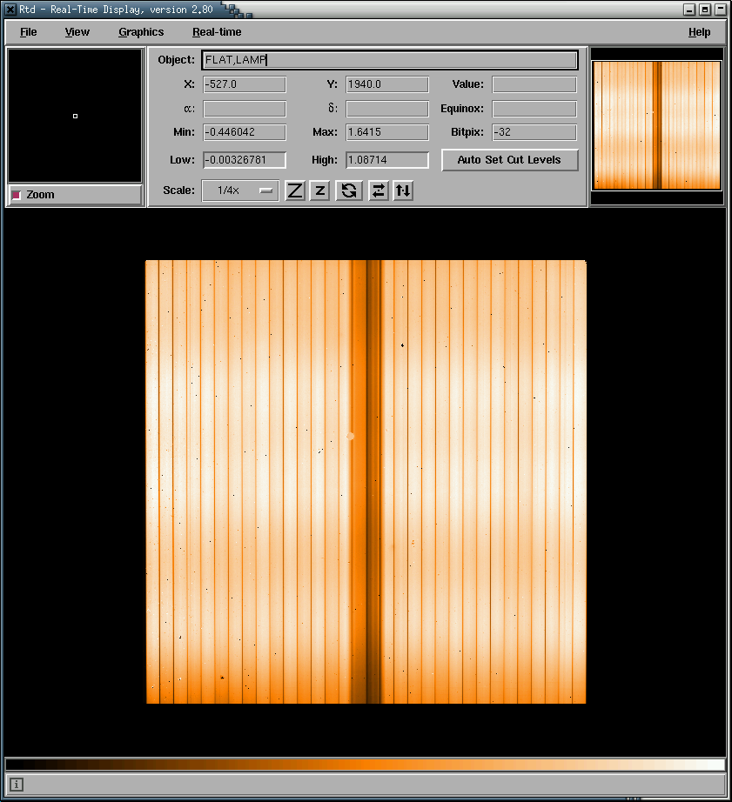The width and height of the screenshot is (732, 802).
Task: Click the info icon in status bar
Action: pos(17,785)
